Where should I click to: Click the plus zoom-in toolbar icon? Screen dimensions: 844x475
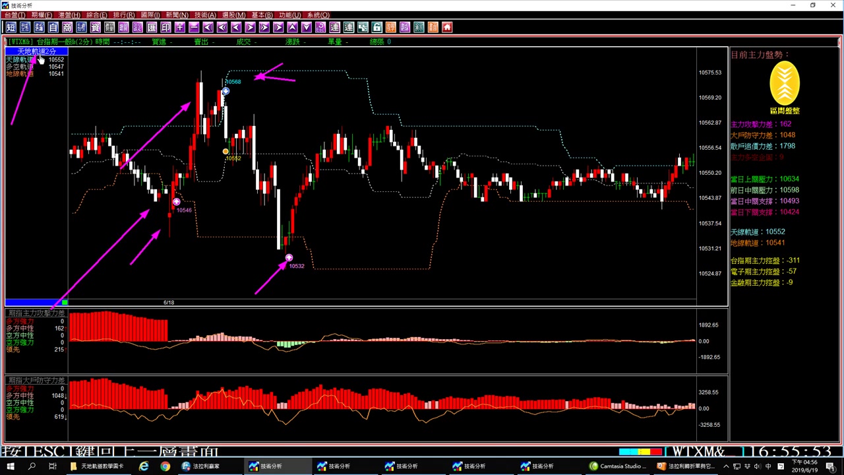(180, 27)
